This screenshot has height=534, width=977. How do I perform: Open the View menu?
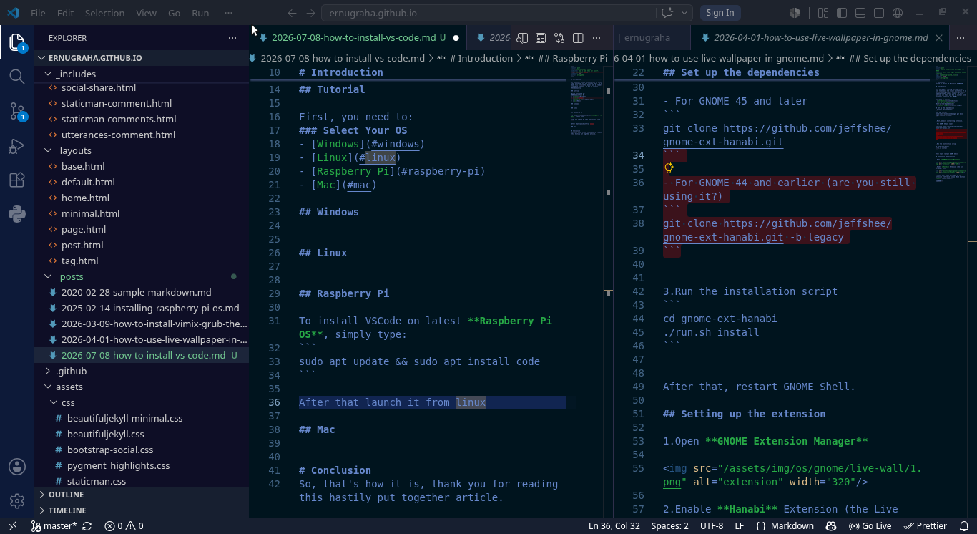click(146, 13)
